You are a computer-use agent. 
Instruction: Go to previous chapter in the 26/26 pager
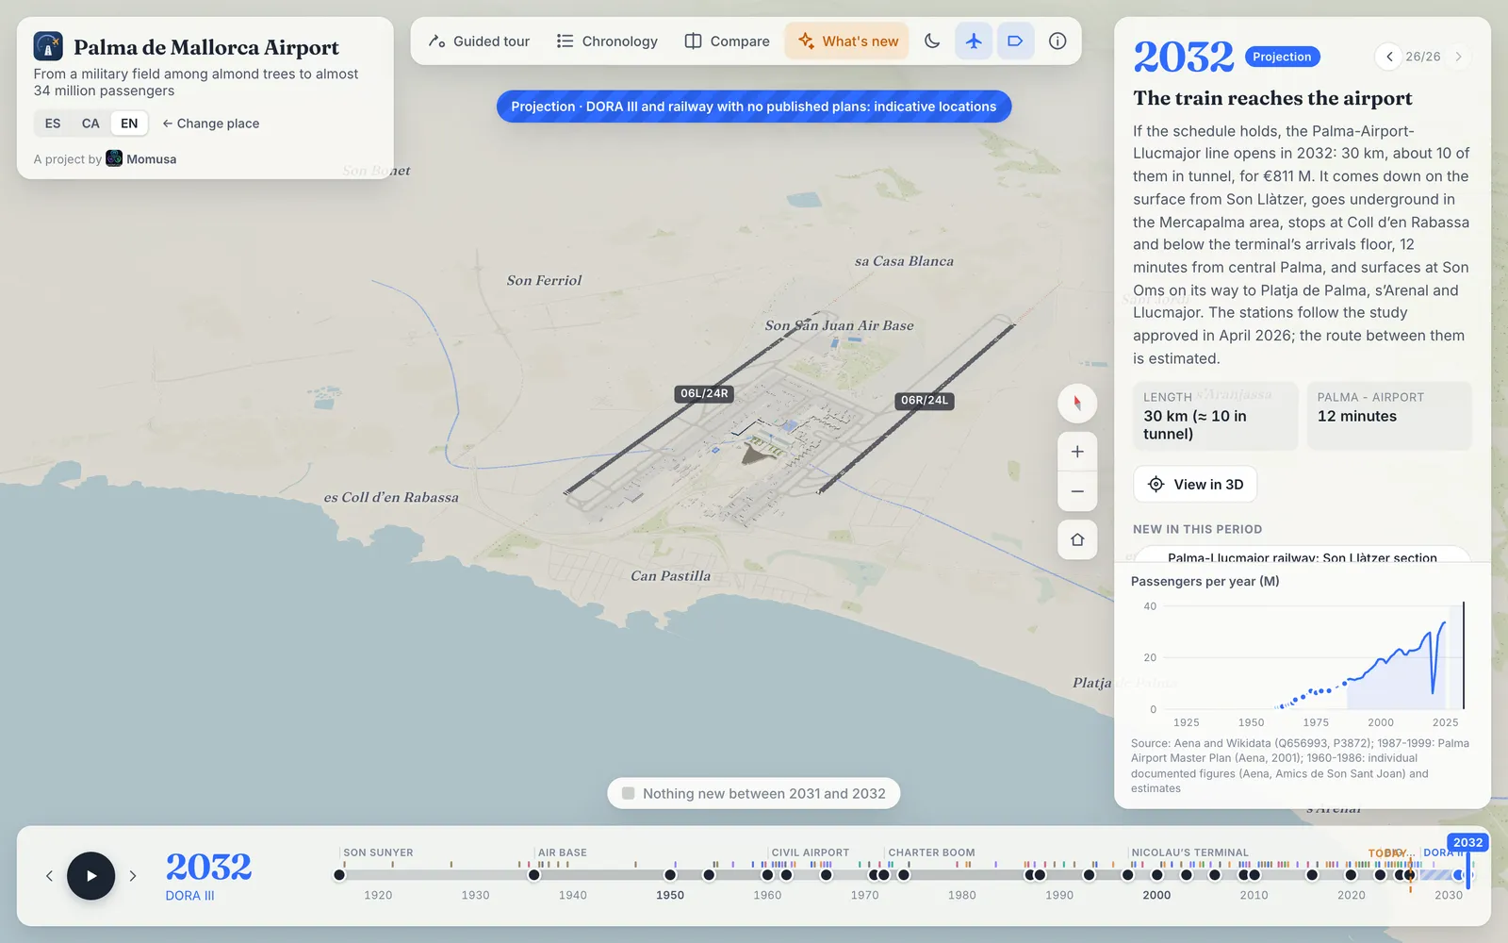(1388, 57)
